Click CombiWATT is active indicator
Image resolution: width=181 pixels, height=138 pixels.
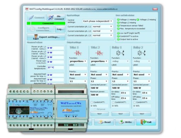[118, 36]
